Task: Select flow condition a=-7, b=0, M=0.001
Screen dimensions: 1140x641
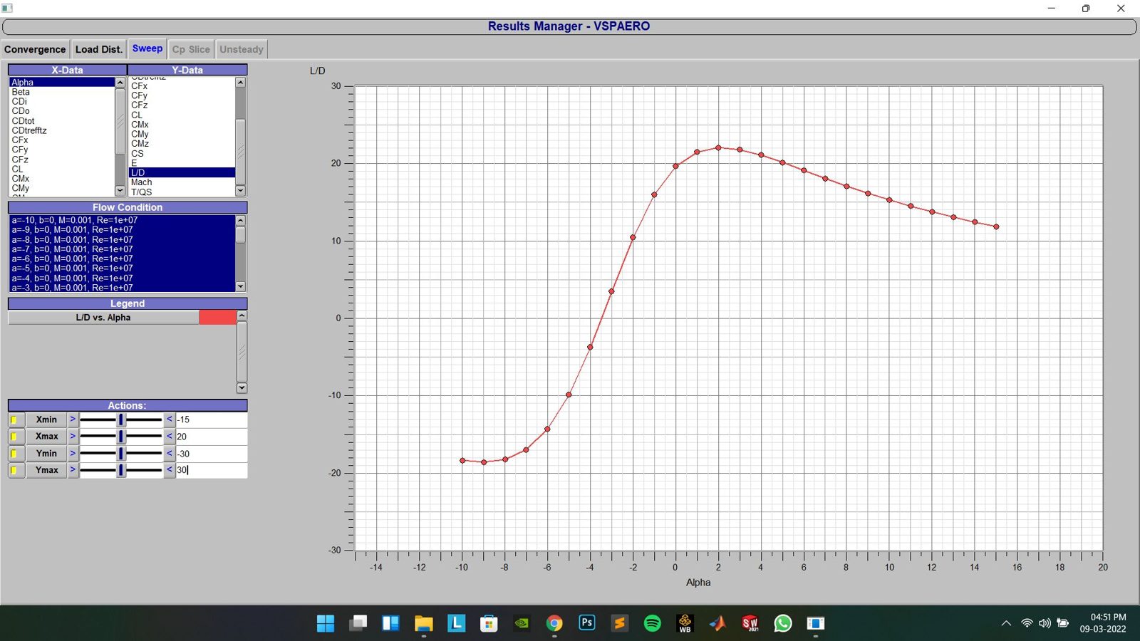Action: pos(122,249)
